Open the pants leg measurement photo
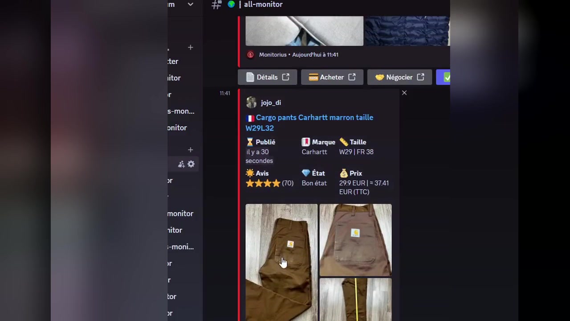This screenshot has width=570, height=321. pos(355,299)
